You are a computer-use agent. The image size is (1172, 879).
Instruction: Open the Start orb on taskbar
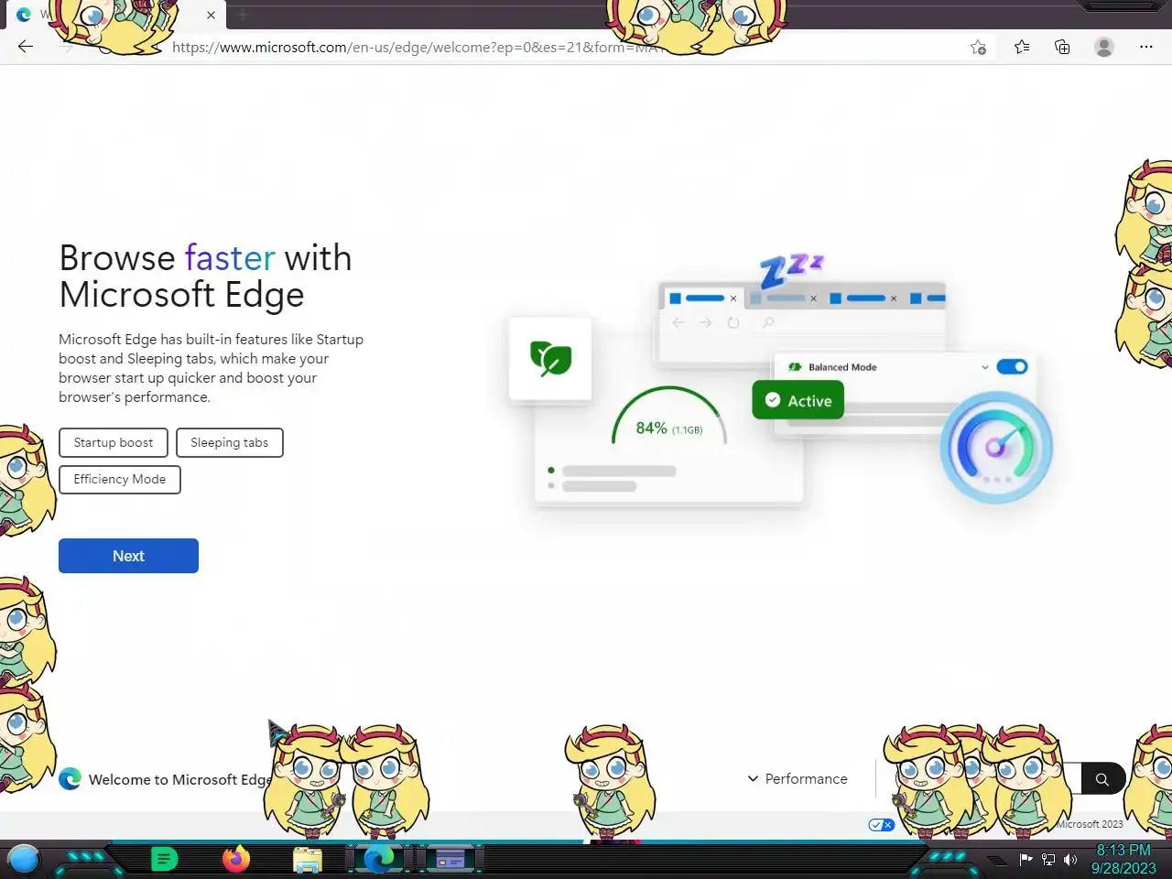[24, 859]
